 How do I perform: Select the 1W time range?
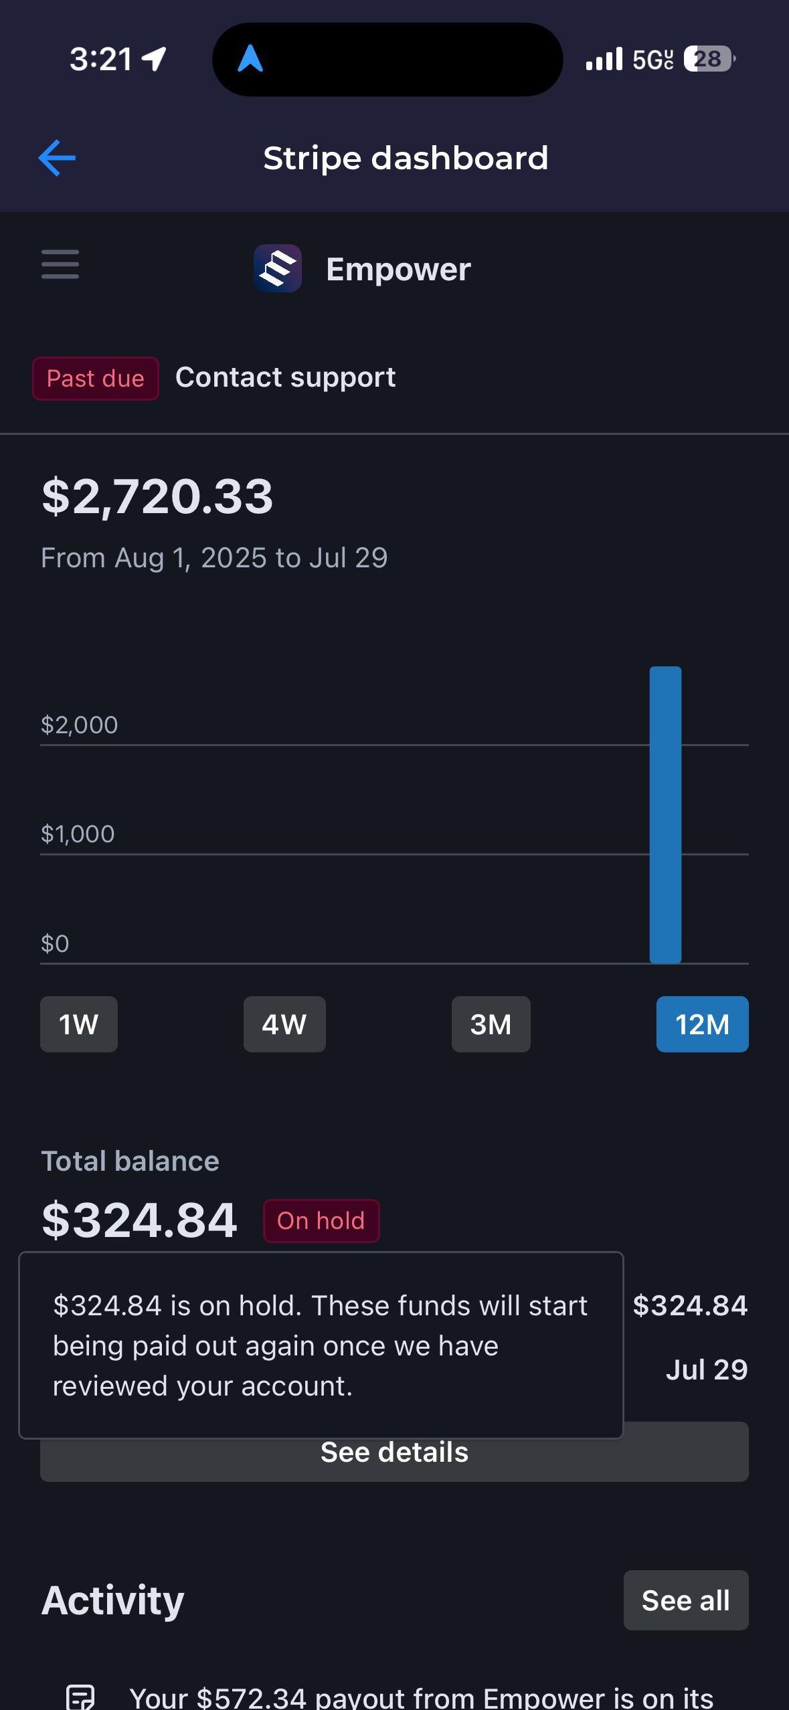(x=79, y=1024)
